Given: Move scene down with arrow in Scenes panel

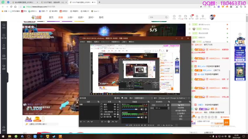Looking at the screenshot, I should point(92,122).
